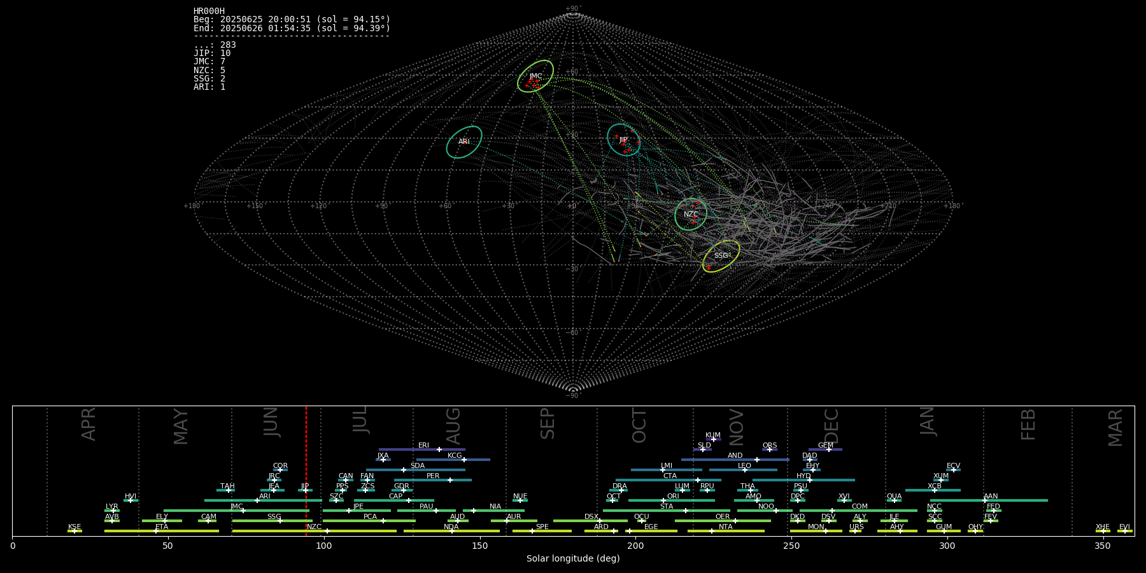
Task: Click the ETA shower bar in the timeline
Action: tap(162, 531)
